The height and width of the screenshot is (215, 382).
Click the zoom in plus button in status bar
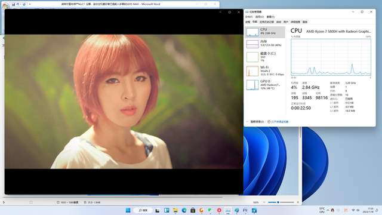[x=298, y=202]
